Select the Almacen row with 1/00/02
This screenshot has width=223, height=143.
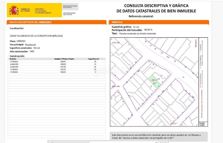tap(56, 65)
